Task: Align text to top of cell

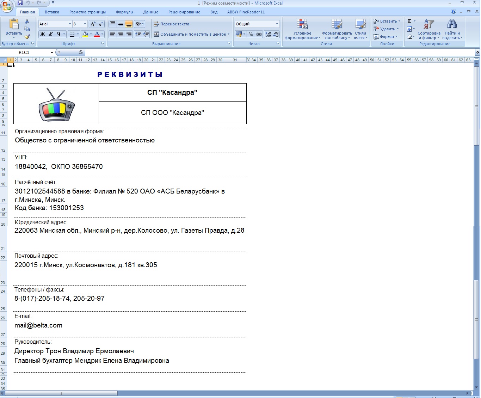Action: (113, 24)
